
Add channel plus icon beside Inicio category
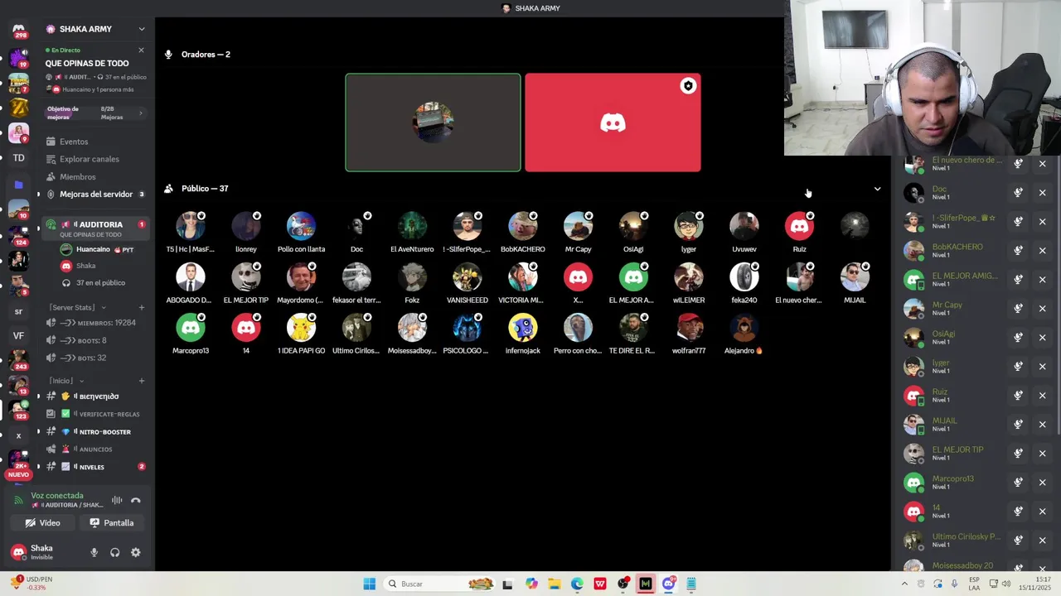142,381
